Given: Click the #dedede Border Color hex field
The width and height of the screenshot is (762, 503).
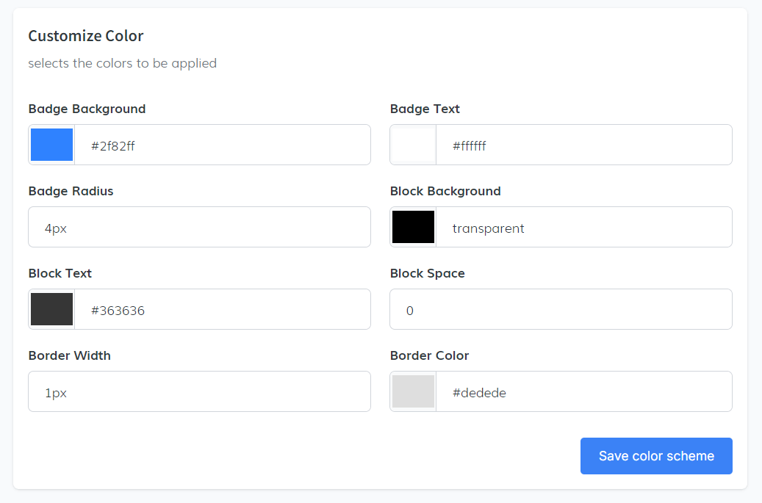Looking at the screenshot, I should tap(583, 392).
